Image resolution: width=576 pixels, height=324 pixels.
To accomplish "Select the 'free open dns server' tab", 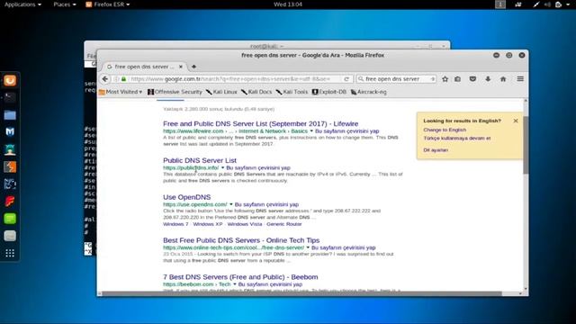I will point(145,67).
